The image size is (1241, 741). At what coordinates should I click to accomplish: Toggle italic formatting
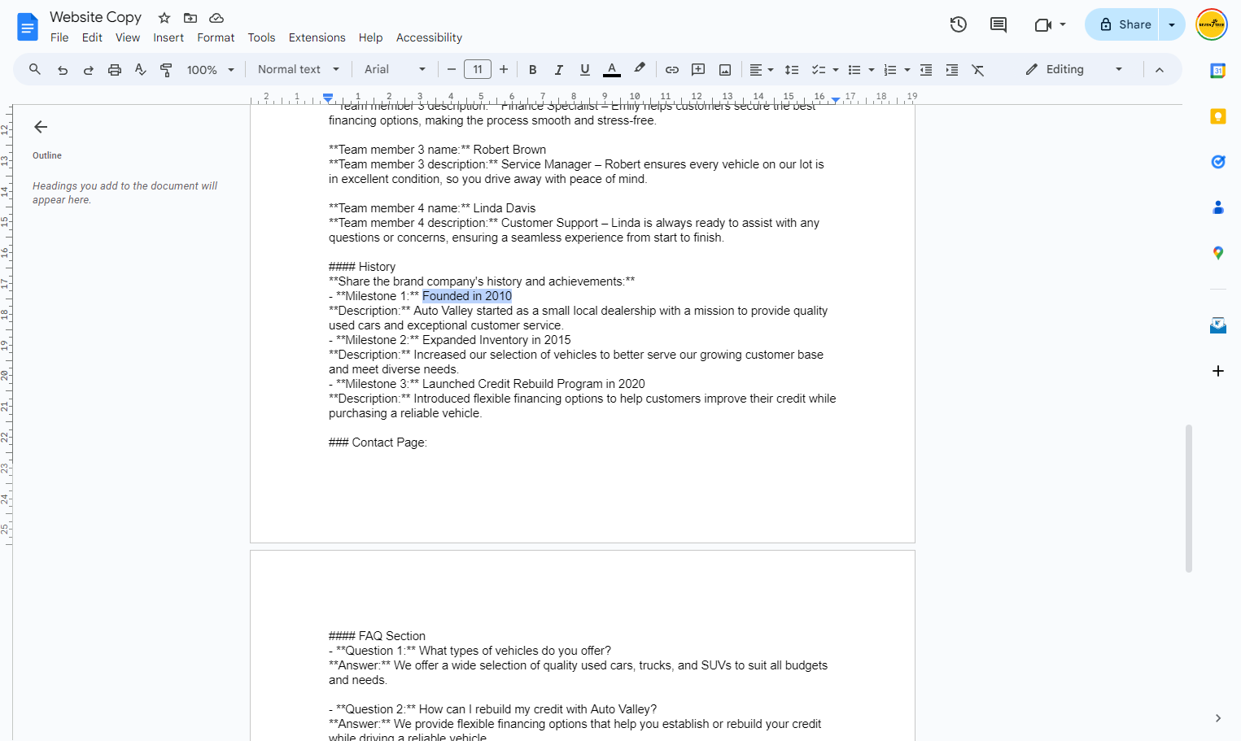pos(559,70)
